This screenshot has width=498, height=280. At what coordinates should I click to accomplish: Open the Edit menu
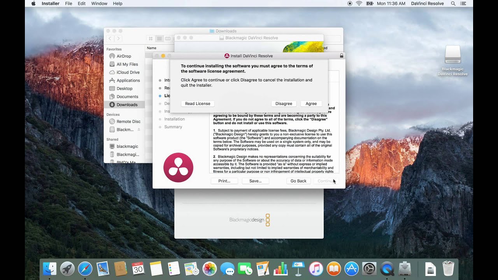[x=81, y=3]
